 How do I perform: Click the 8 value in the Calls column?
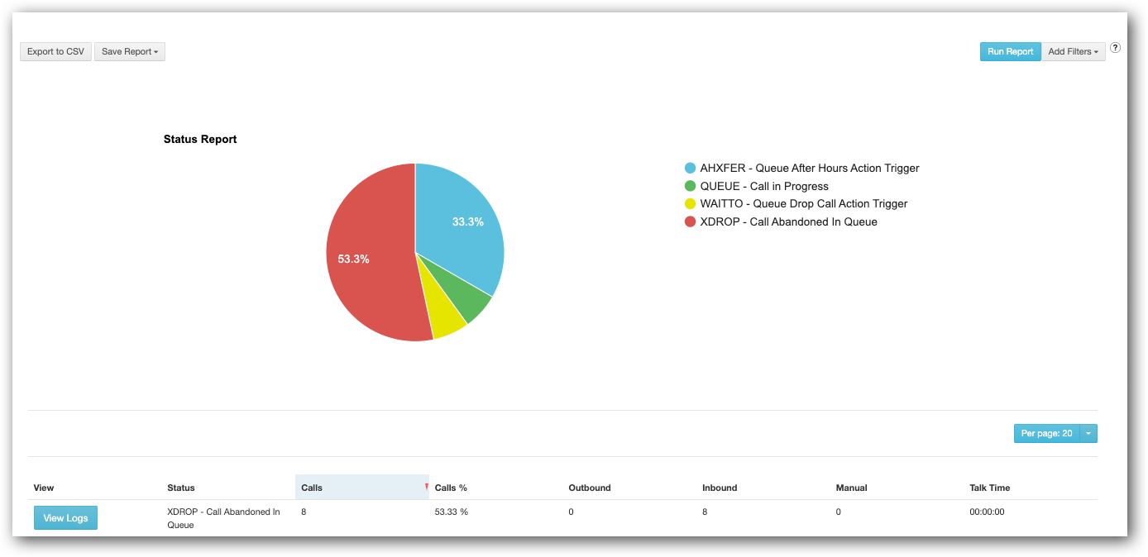click(x=304, y=512)
